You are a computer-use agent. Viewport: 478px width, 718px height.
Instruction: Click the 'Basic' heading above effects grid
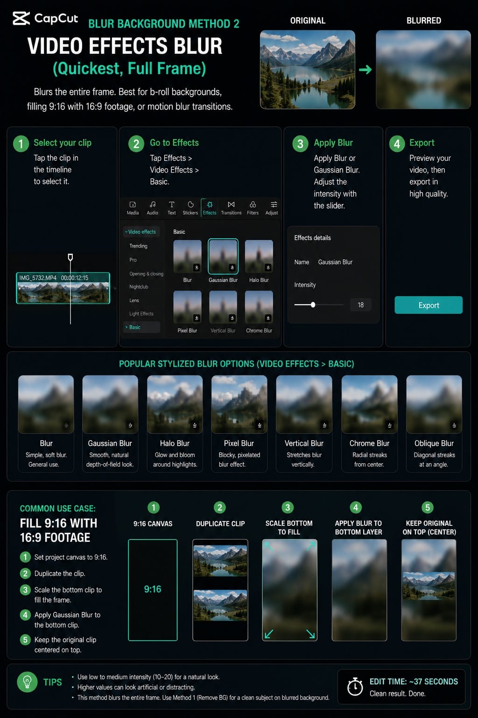tap(179, 232)
